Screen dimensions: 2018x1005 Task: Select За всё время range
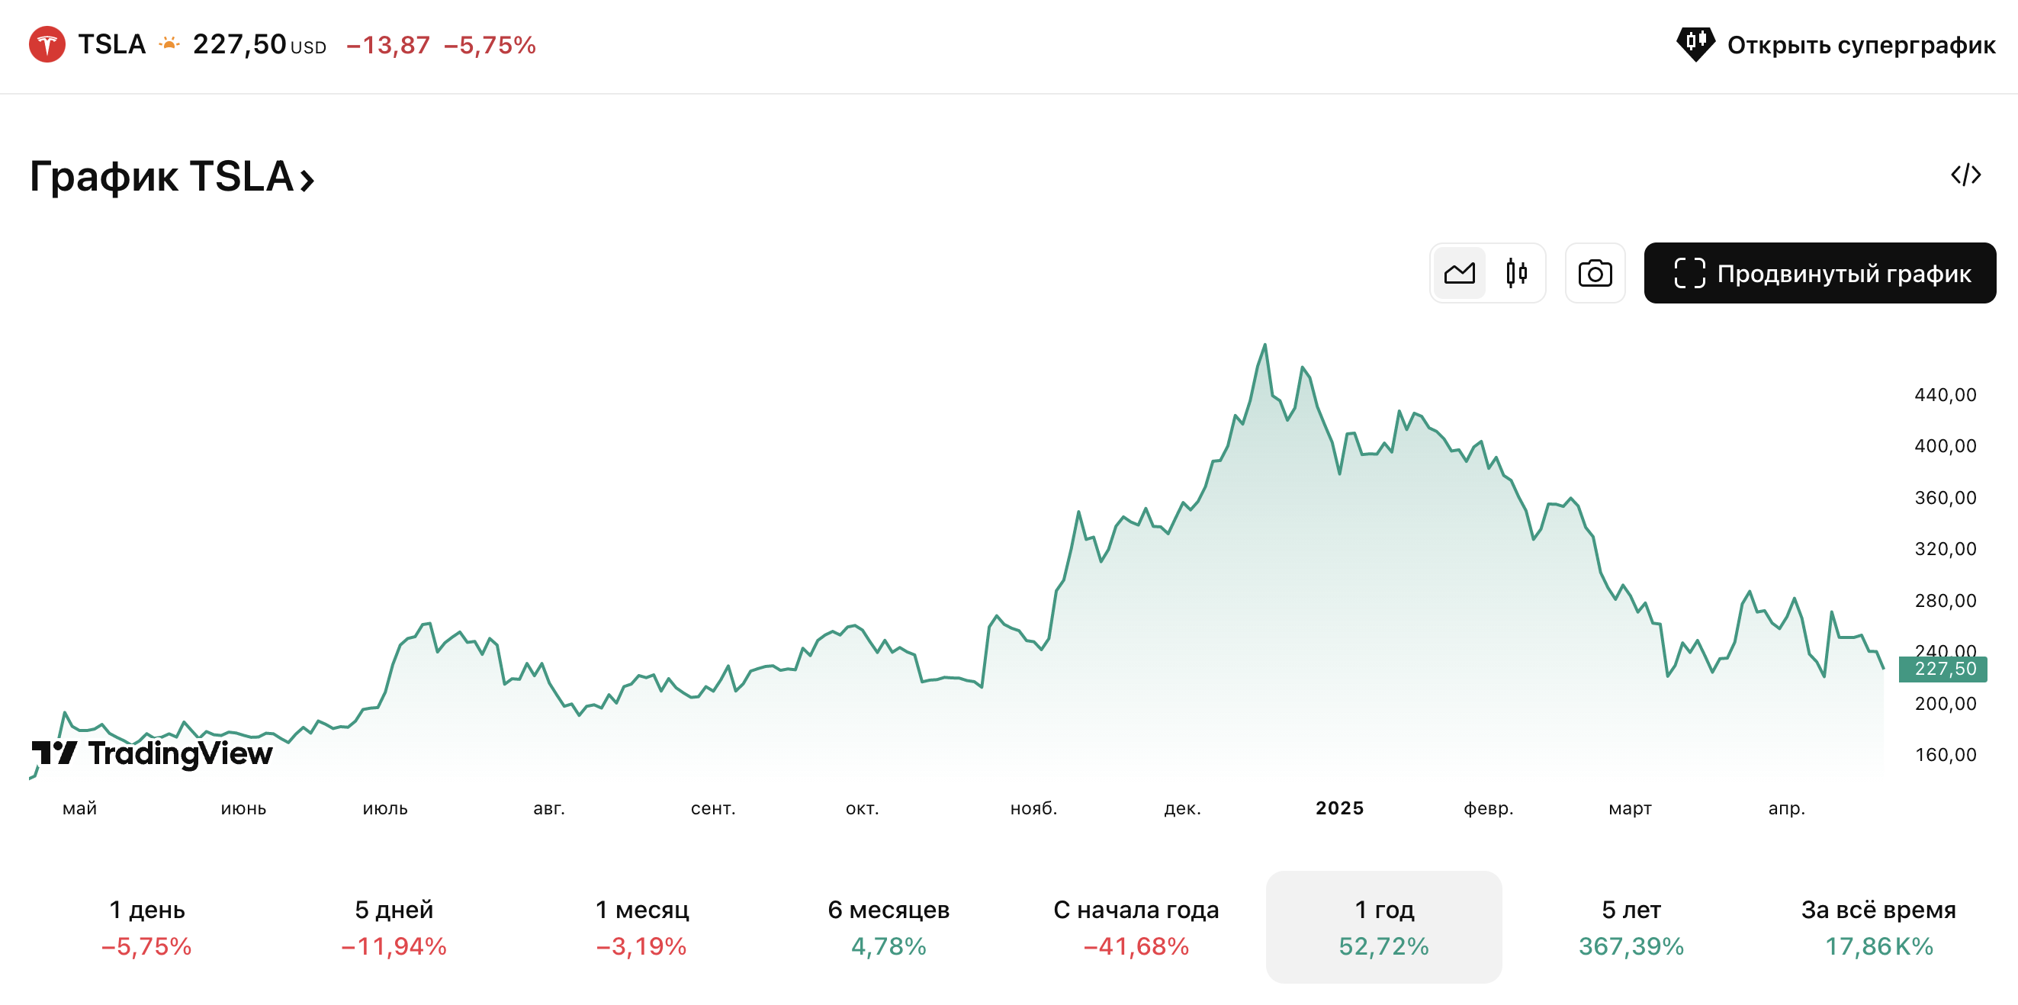tap(1878, 927)
